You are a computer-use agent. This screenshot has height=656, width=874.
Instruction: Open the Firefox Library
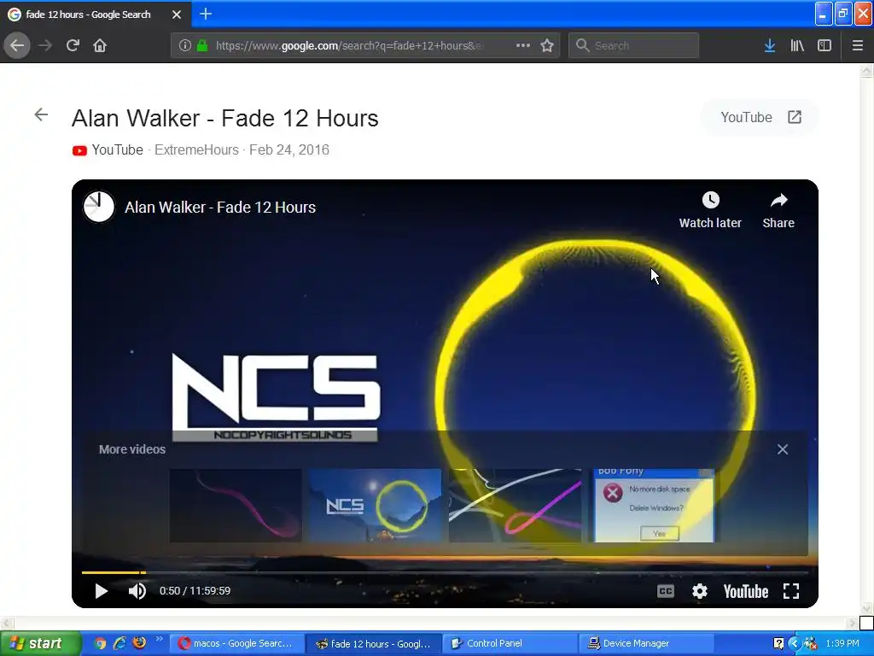click(x=797, y=45)
